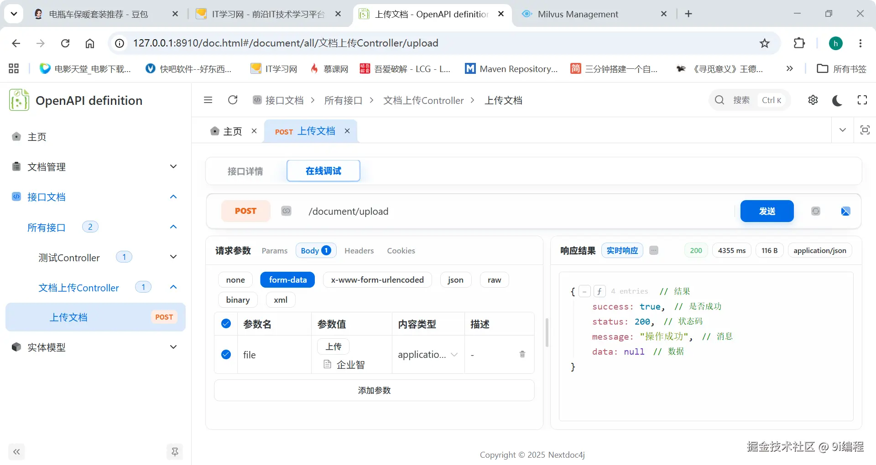Collapse JSON response minus button
Image resolution: width=876 pixels, height=465 pixels.
[584, 291]
